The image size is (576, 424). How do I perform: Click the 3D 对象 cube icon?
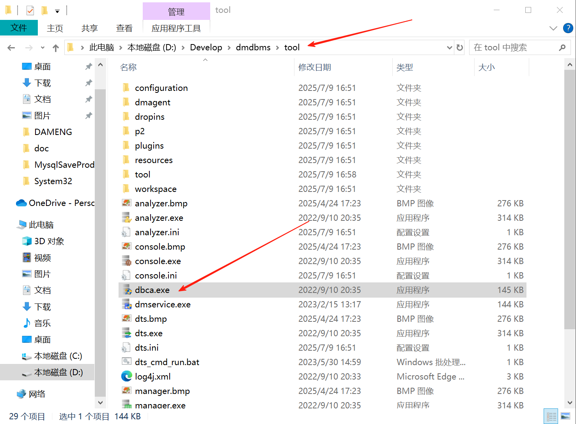tap(27, 241)
